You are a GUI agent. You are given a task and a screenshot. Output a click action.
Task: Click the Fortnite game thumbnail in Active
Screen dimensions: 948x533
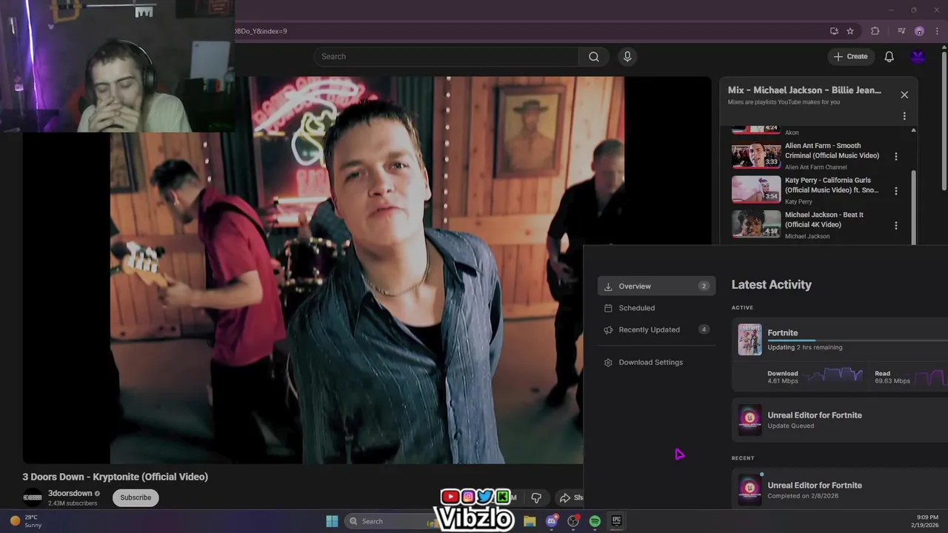(750, 340)
